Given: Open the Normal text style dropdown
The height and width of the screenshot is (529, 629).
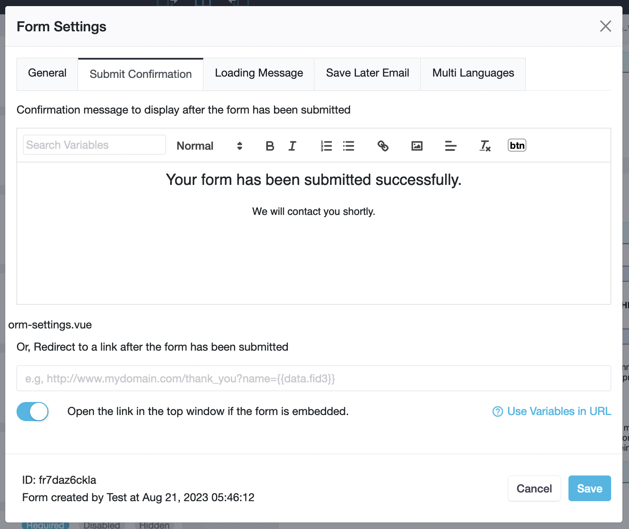Looking at the screenshot, I should (x=209, y=146).
